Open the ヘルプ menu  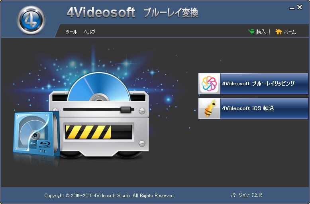point(90,32)
